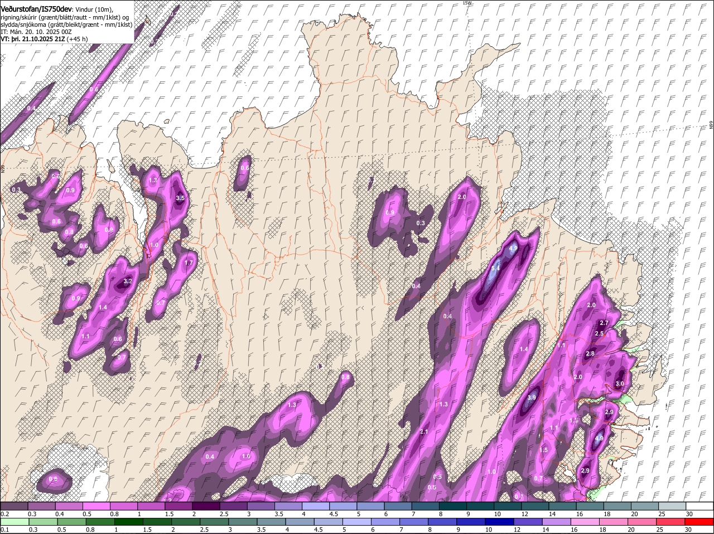The height and width of the screenshot is (534, 714).
Task: Click the Veðurstofan/IS750dev title text
Action: point(36,8)
